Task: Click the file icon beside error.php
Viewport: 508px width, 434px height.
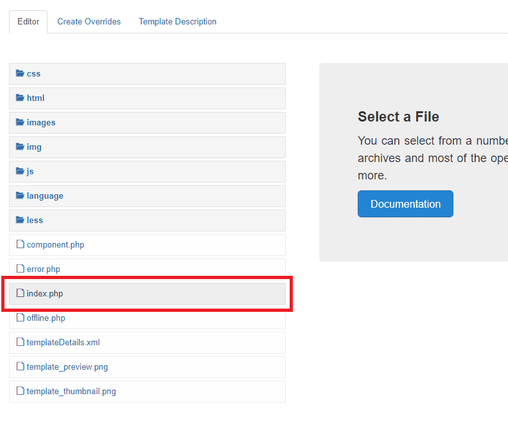Action: click(x=21, y=269)
